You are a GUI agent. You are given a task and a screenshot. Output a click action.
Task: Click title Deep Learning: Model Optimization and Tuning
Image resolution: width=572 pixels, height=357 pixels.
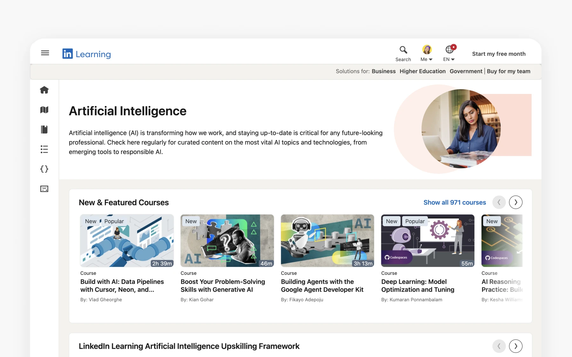(418, 286)
